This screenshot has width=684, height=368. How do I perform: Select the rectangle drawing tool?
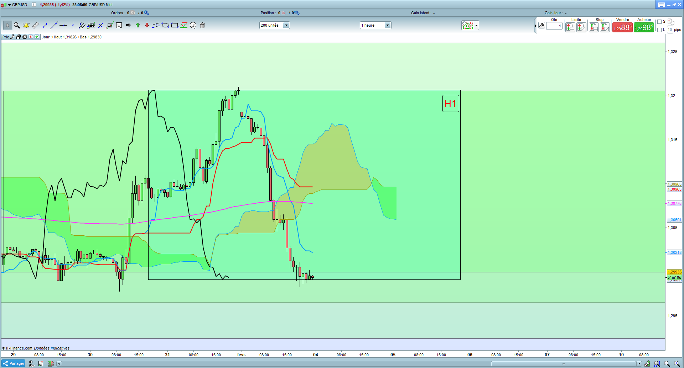pos(175,25)
